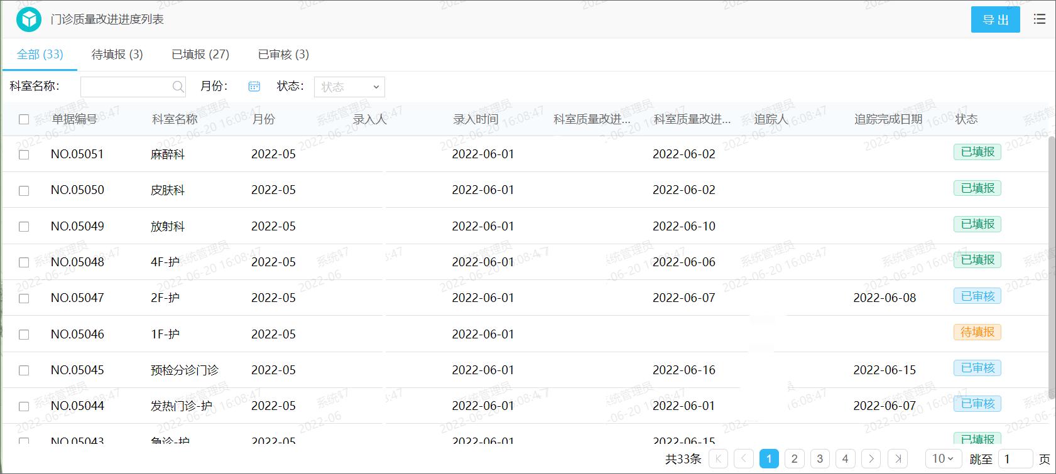1056x474 pixels.
Task: Click 已审核 status tag for NO.05044
Action: [977, 404]
